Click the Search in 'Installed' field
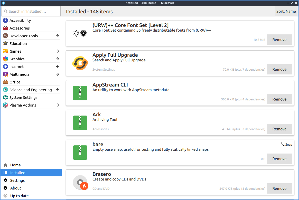This screenshot has width=299, height=200. tap(31, 11)
